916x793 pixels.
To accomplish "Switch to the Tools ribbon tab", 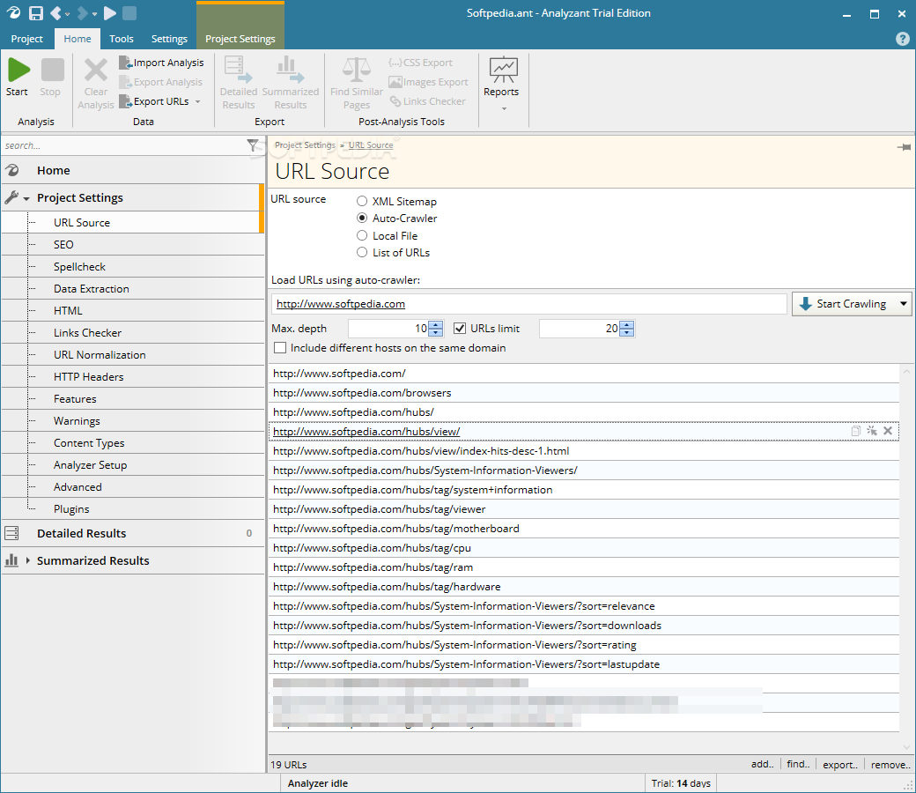I will click(122, 39).
